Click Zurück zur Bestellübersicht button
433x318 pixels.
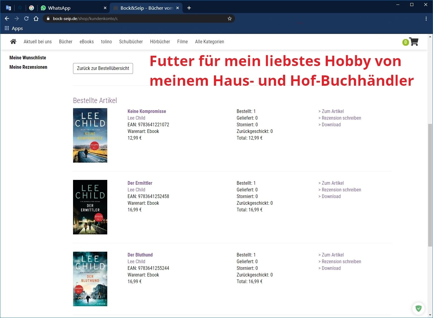pyautogui.click(x=103, y=68)
